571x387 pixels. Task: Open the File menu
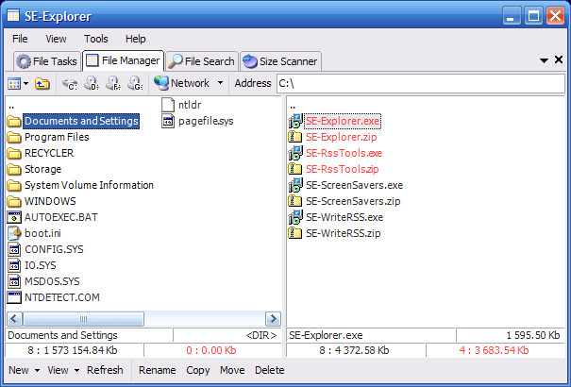click(20, 39)
